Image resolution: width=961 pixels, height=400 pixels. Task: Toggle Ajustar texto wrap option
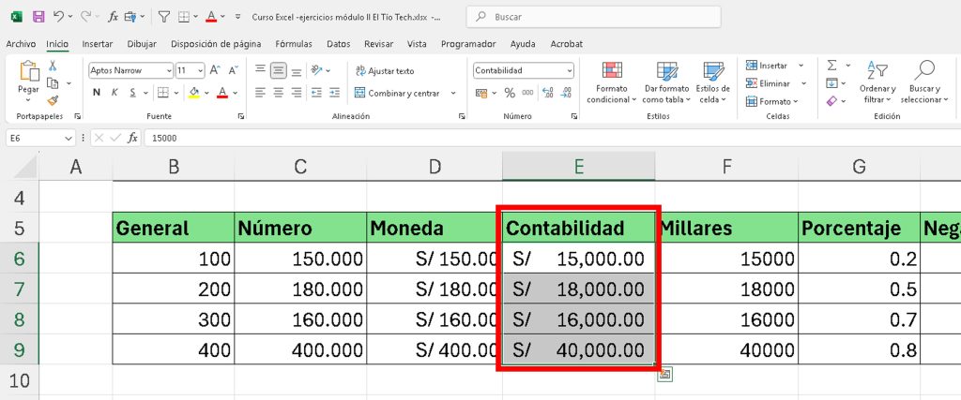click(384, 70)
